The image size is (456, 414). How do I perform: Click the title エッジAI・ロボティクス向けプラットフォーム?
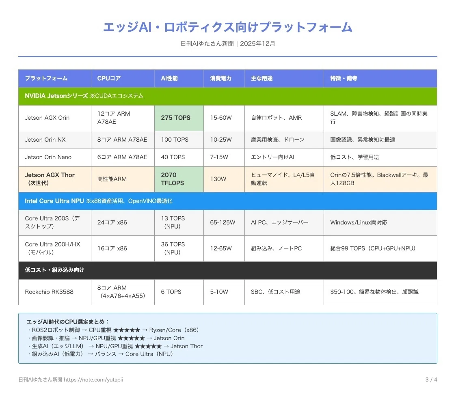(228, 27)
